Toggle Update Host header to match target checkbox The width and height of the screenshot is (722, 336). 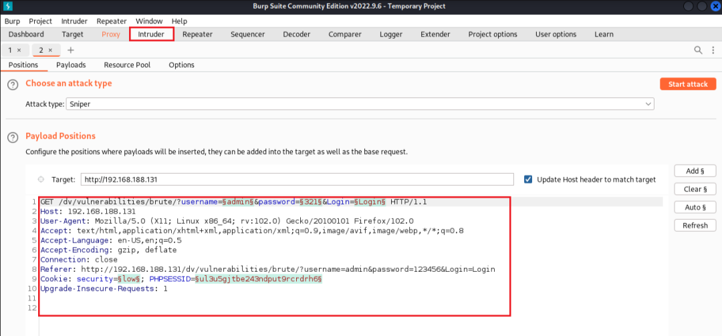tap(528, 180)
